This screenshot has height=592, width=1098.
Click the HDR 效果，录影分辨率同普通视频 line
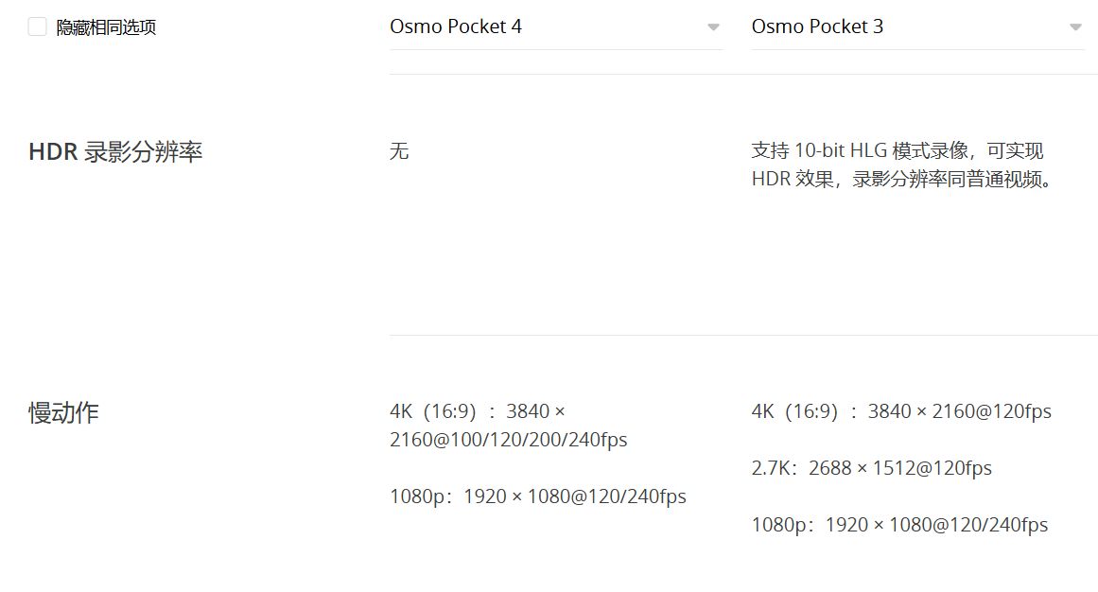(902, 179)
